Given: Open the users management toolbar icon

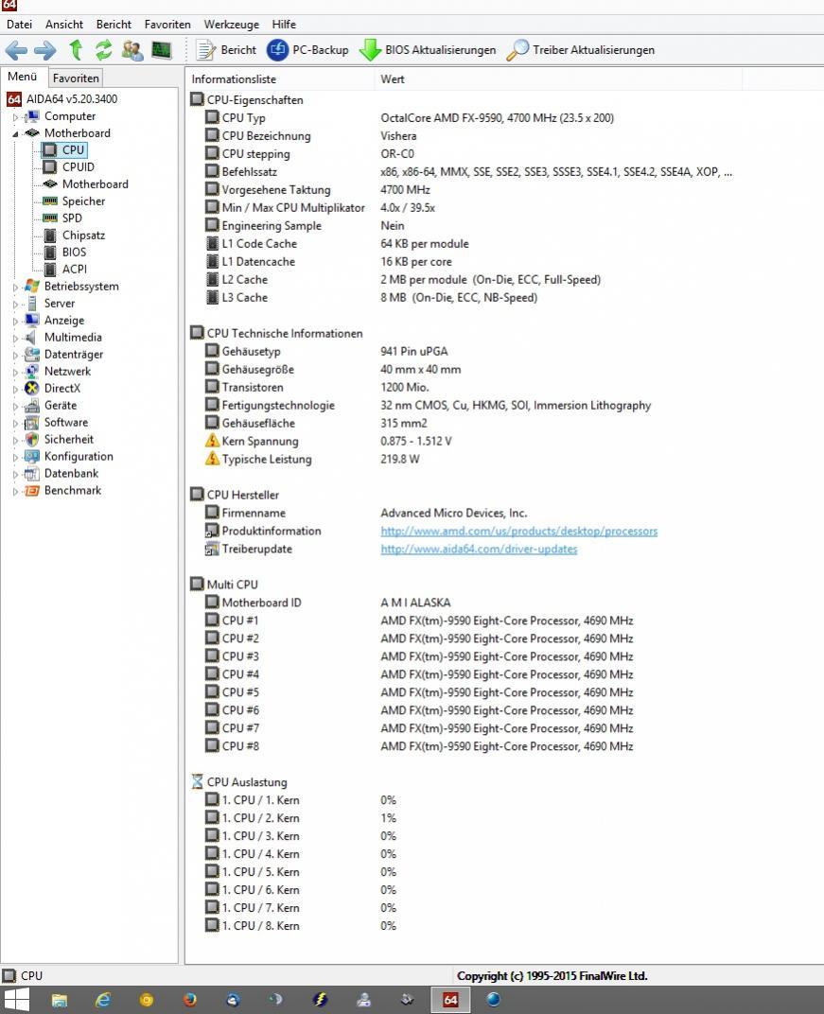Looking at the screenshot, I should tap(132, 50).
